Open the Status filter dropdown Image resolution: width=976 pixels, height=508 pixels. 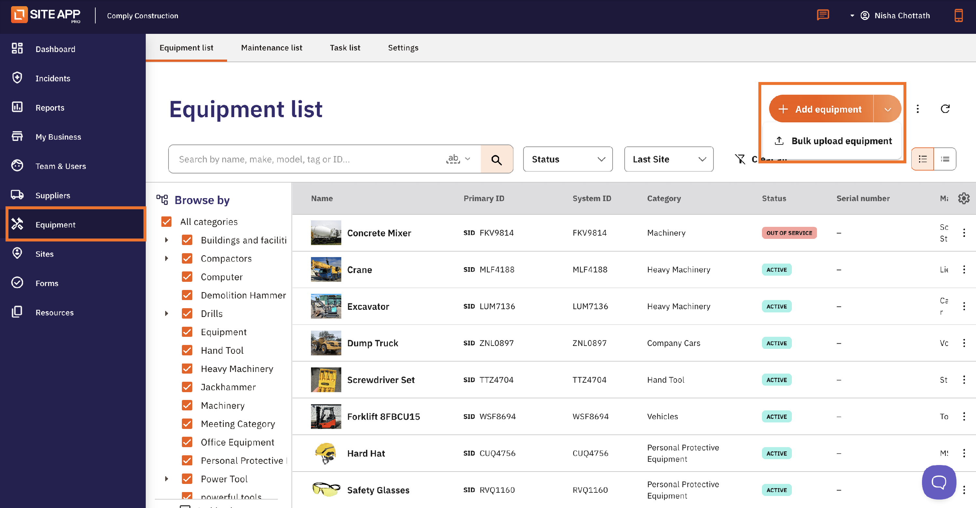(x=568, y=159)
